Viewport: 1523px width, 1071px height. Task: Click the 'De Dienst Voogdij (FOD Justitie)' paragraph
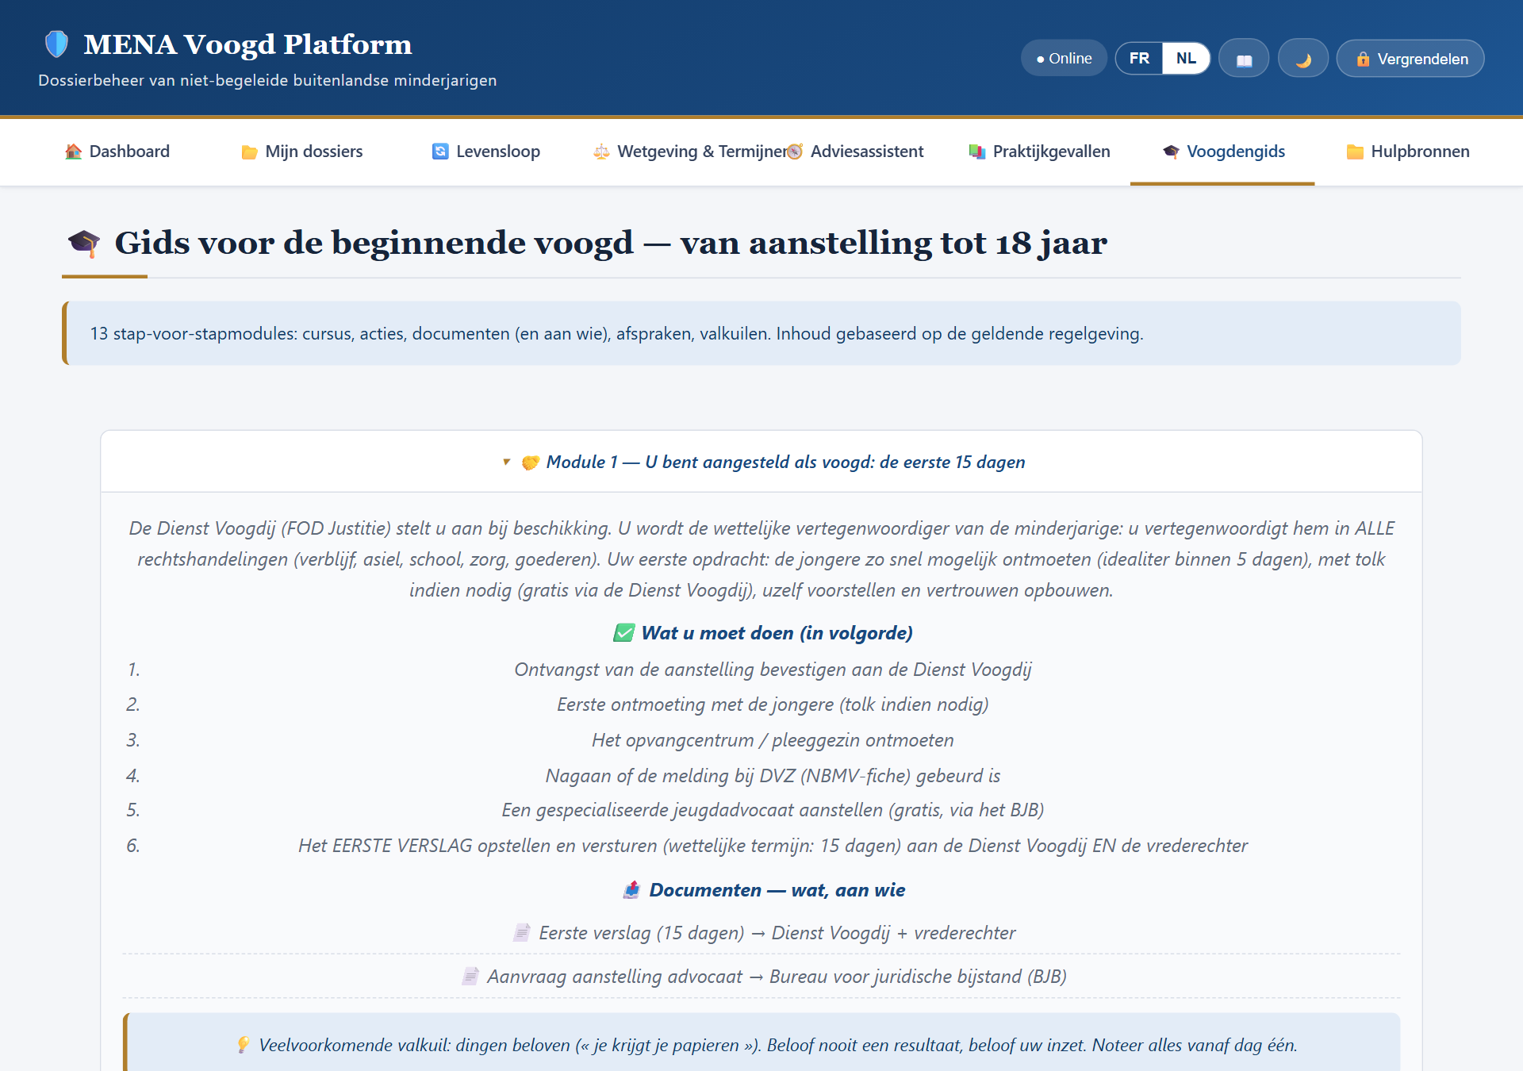point(761,559)
